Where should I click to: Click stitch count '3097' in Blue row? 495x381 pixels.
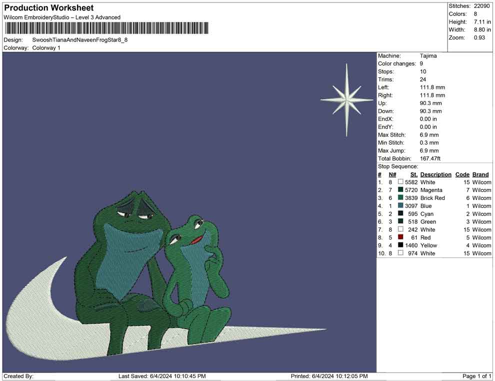pos(411,206)
